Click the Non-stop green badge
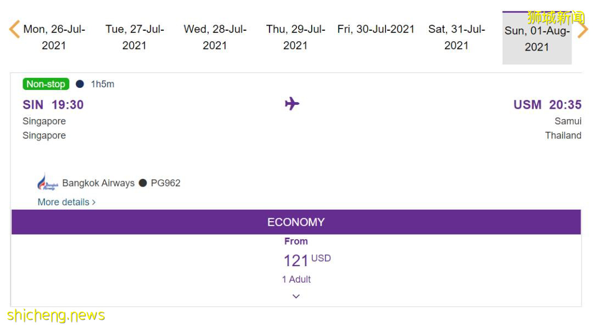This screenshot has height=326, width=593. pos(44,83)
